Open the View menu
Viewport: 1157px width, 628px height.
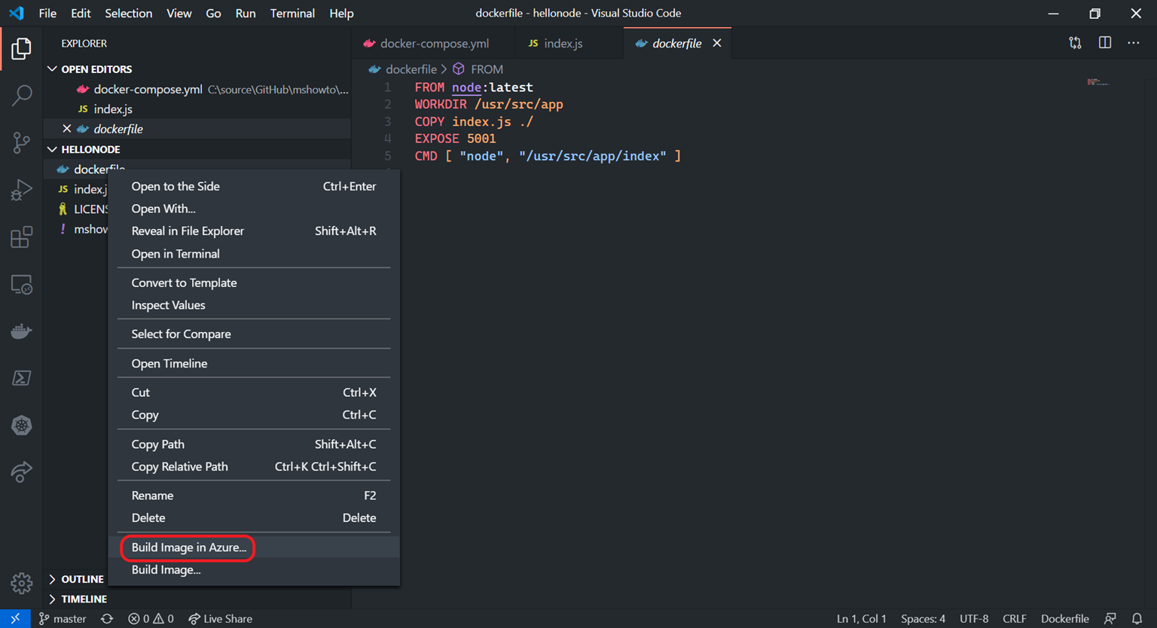click(x=179, y=13)
